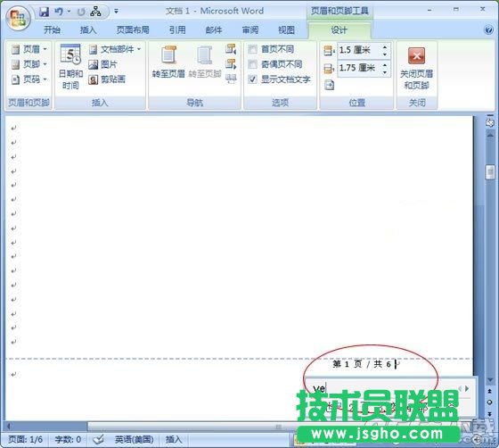Viewport: 499px width, 448px height.
Task: Increase footer distance 1.75 厘米 spinner up
Action: [x=385, y=64]
